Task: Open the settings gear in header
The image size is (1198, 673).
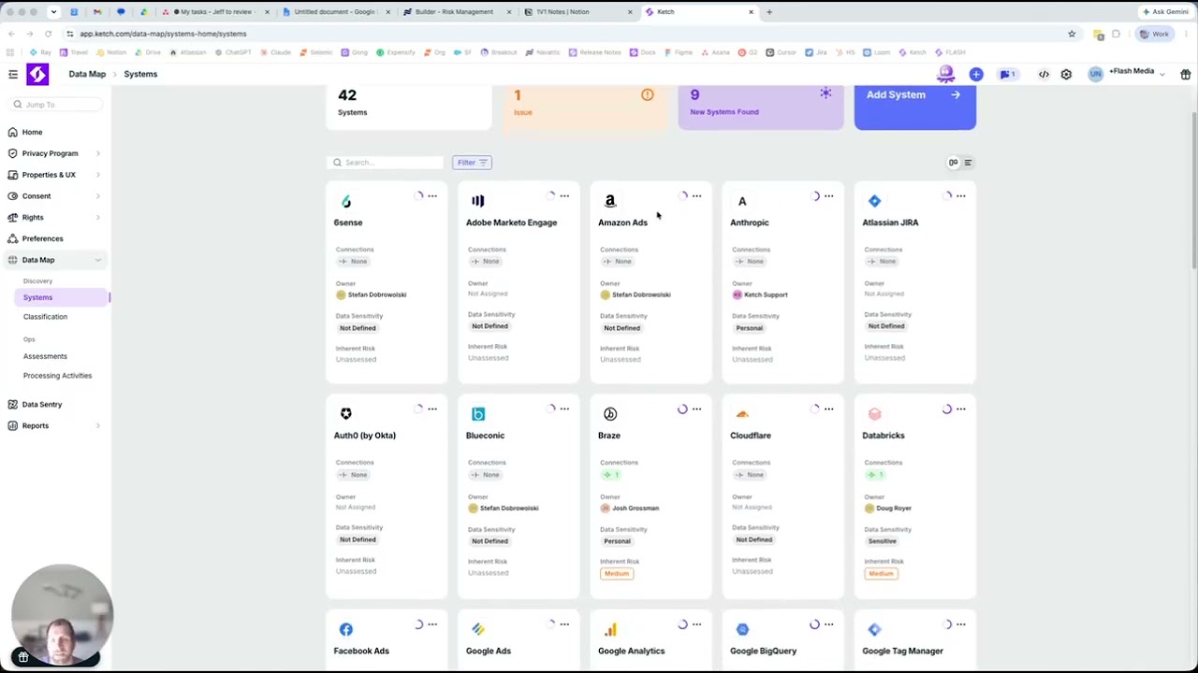Action: 1066,74
